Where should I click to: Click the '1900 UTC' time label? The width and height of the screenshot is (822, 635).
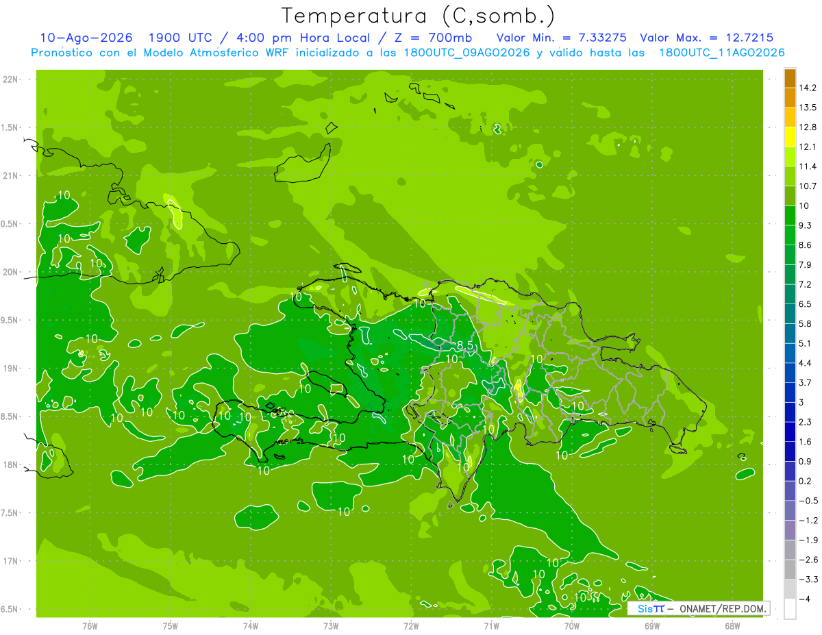[x=182, y=38]
